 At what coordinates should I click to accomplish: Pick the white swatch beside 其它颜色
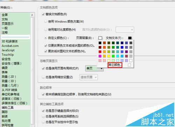pyautogui.click(x=129, y=65)
